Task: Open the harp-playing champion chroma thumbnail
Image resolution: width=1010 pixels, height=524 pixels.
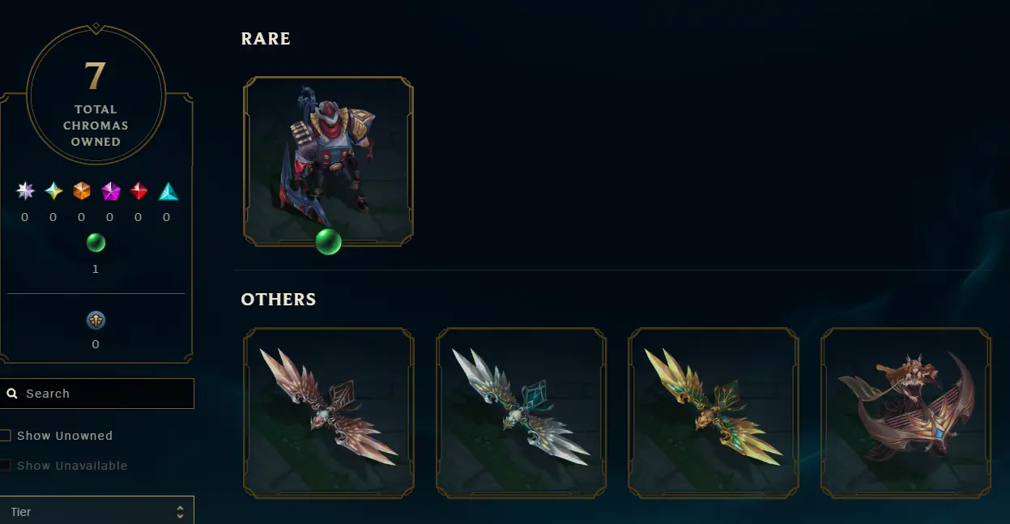Action: tap(906, 412)
